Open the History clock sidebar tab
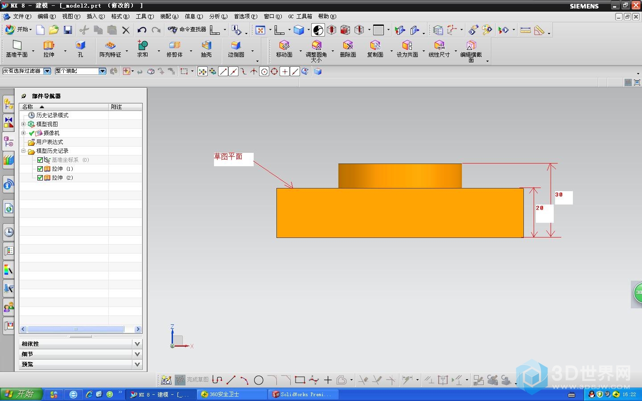The image size is (642, 401). click(x=8, y=232)
